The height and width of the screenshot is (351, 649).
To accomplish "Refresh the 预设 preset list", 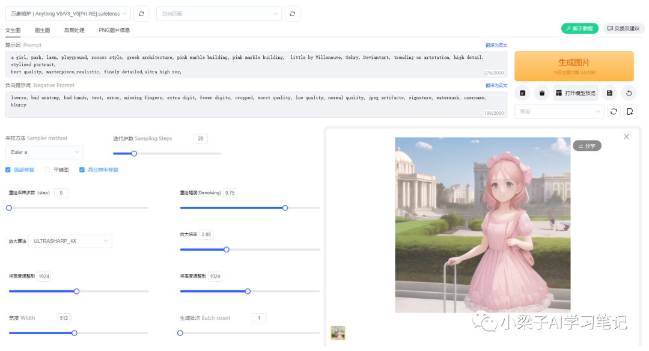I will click(614, 112).
